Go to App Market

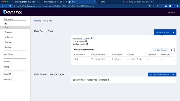click(8, 54)
